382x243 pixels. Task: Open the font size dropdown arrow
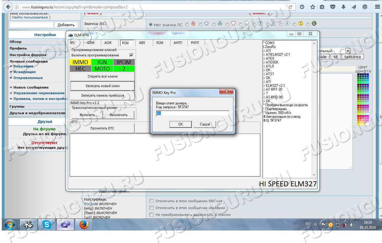tap(347, 51)
